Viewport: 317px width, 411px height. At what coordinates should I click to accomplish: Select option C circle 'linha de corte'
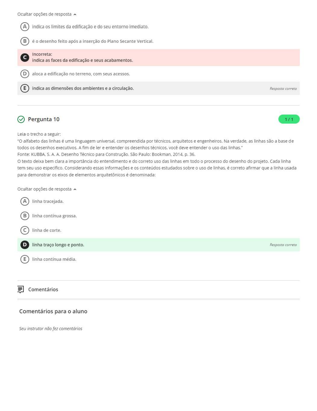(x=25, y=230)
